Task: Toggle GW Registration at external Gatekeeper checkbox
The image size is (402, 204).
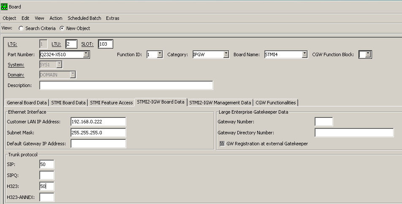Action: [x=222, y=144]
